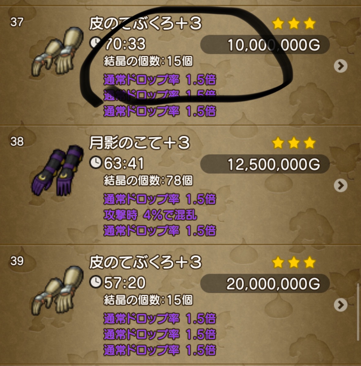Screen dimensions: 361x366
Task: Select the 12,500,000G price button
Action: pyautogui.click(x=265, y=164)
